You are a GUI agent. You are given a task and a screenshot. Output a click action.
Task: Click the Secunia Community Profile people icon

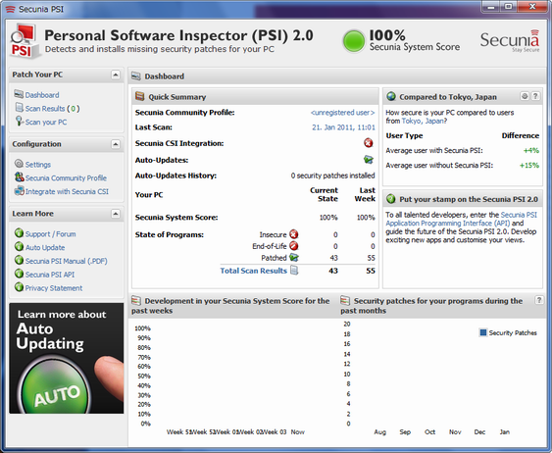(x=19, y=177)
